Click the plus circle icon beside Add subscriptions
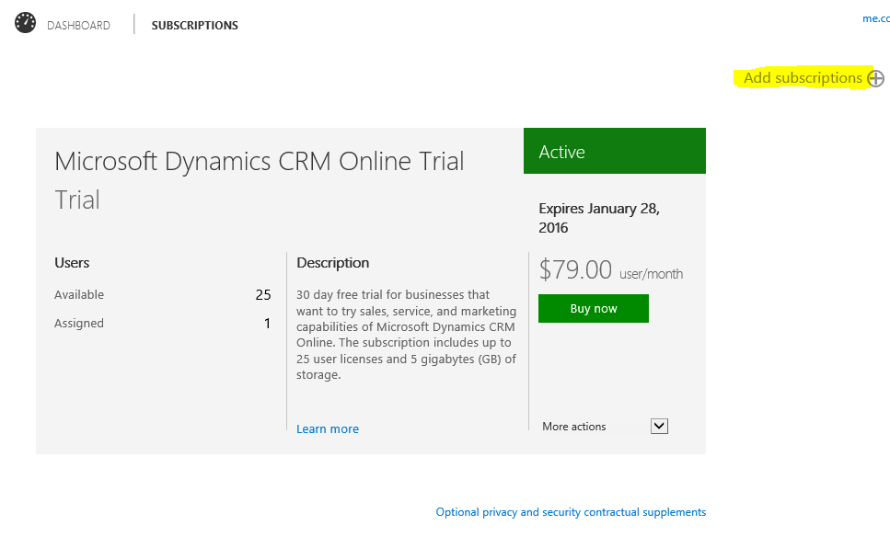This screenshot has height=548, width=890. [x=876, y=79]
